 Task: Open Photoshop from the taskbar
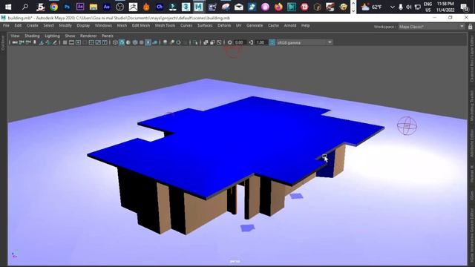[67, 7]
